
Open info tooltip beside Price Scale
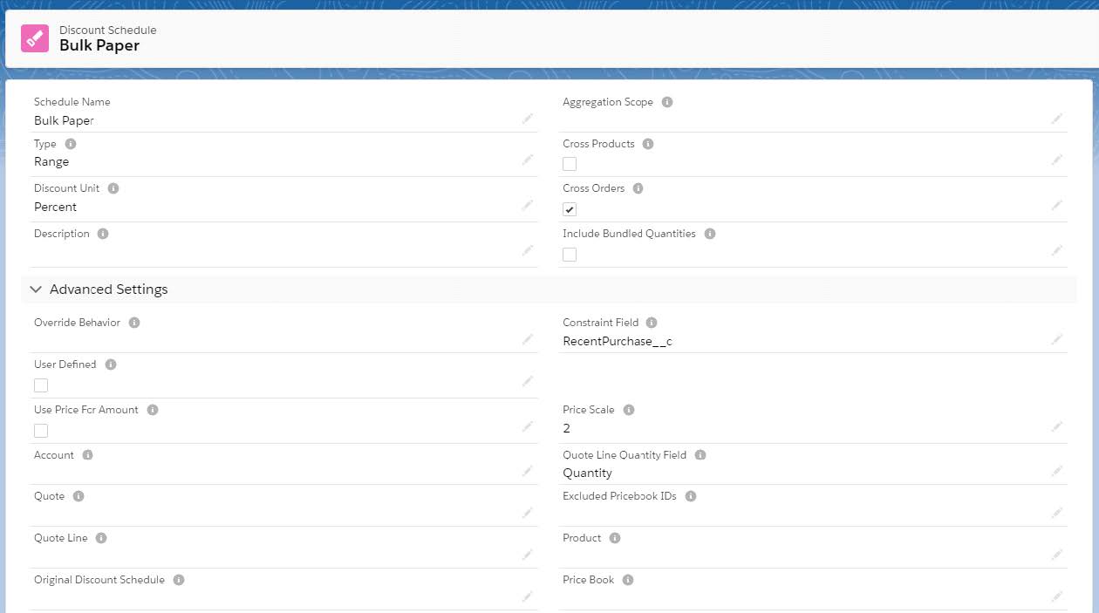tap(629, 410)
